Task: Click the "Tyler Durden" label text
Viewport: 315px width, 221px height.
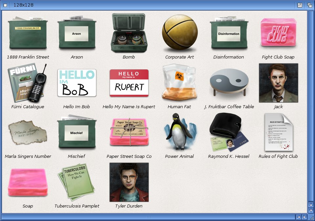Action: 129,206
